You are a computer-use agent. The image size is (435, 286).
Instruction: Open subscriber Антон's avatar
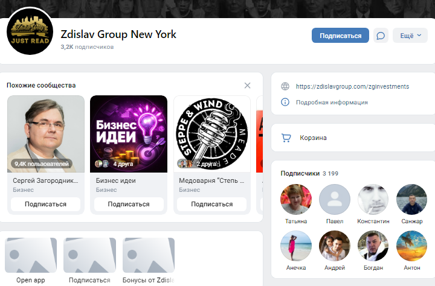tap(411, 246)
